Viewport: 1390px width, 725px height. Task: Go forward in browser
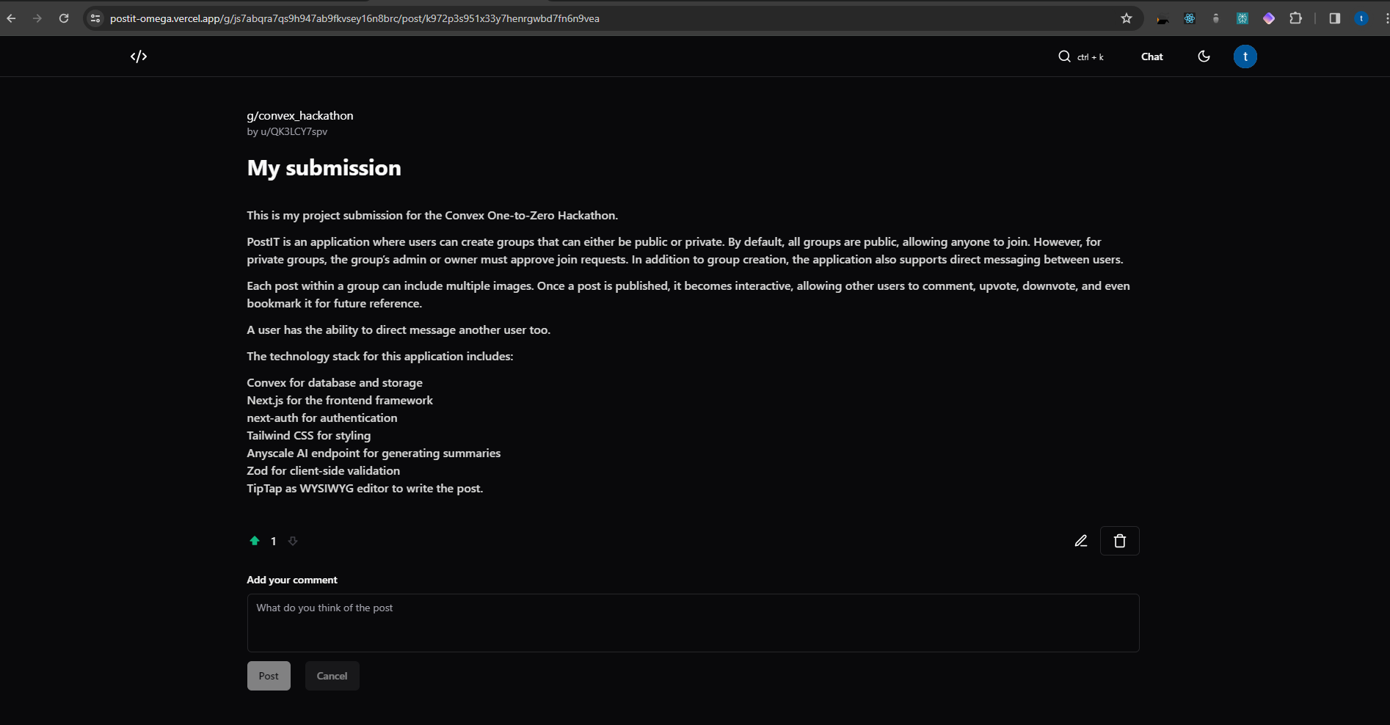(x=37, y=18)
